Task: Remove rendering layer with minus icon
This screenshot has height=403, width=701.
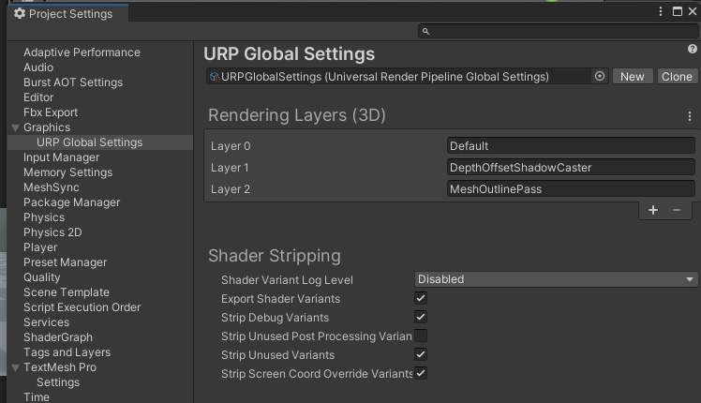Action: (x=677, y=211)
